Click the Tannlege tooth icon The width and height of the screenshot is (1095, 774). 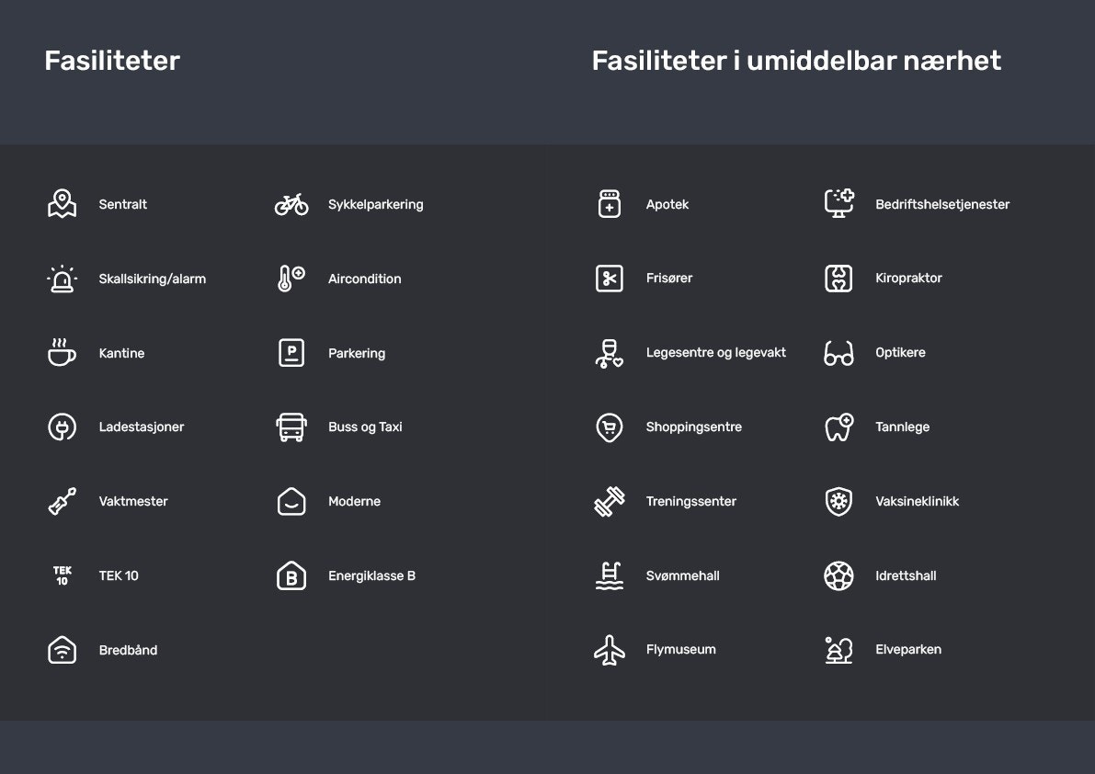point(838,427)
